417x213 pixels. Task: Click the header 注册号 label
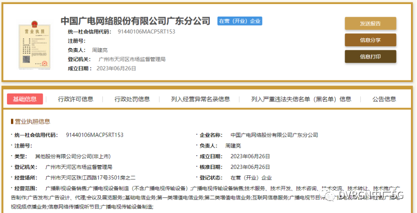(77, 41)
